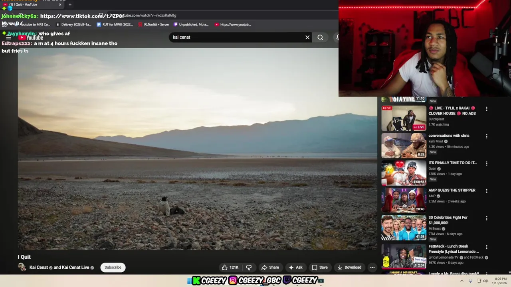Viewport: 511px width, 287px height.
Task: Click the YouTube logo
Action: 31,37
